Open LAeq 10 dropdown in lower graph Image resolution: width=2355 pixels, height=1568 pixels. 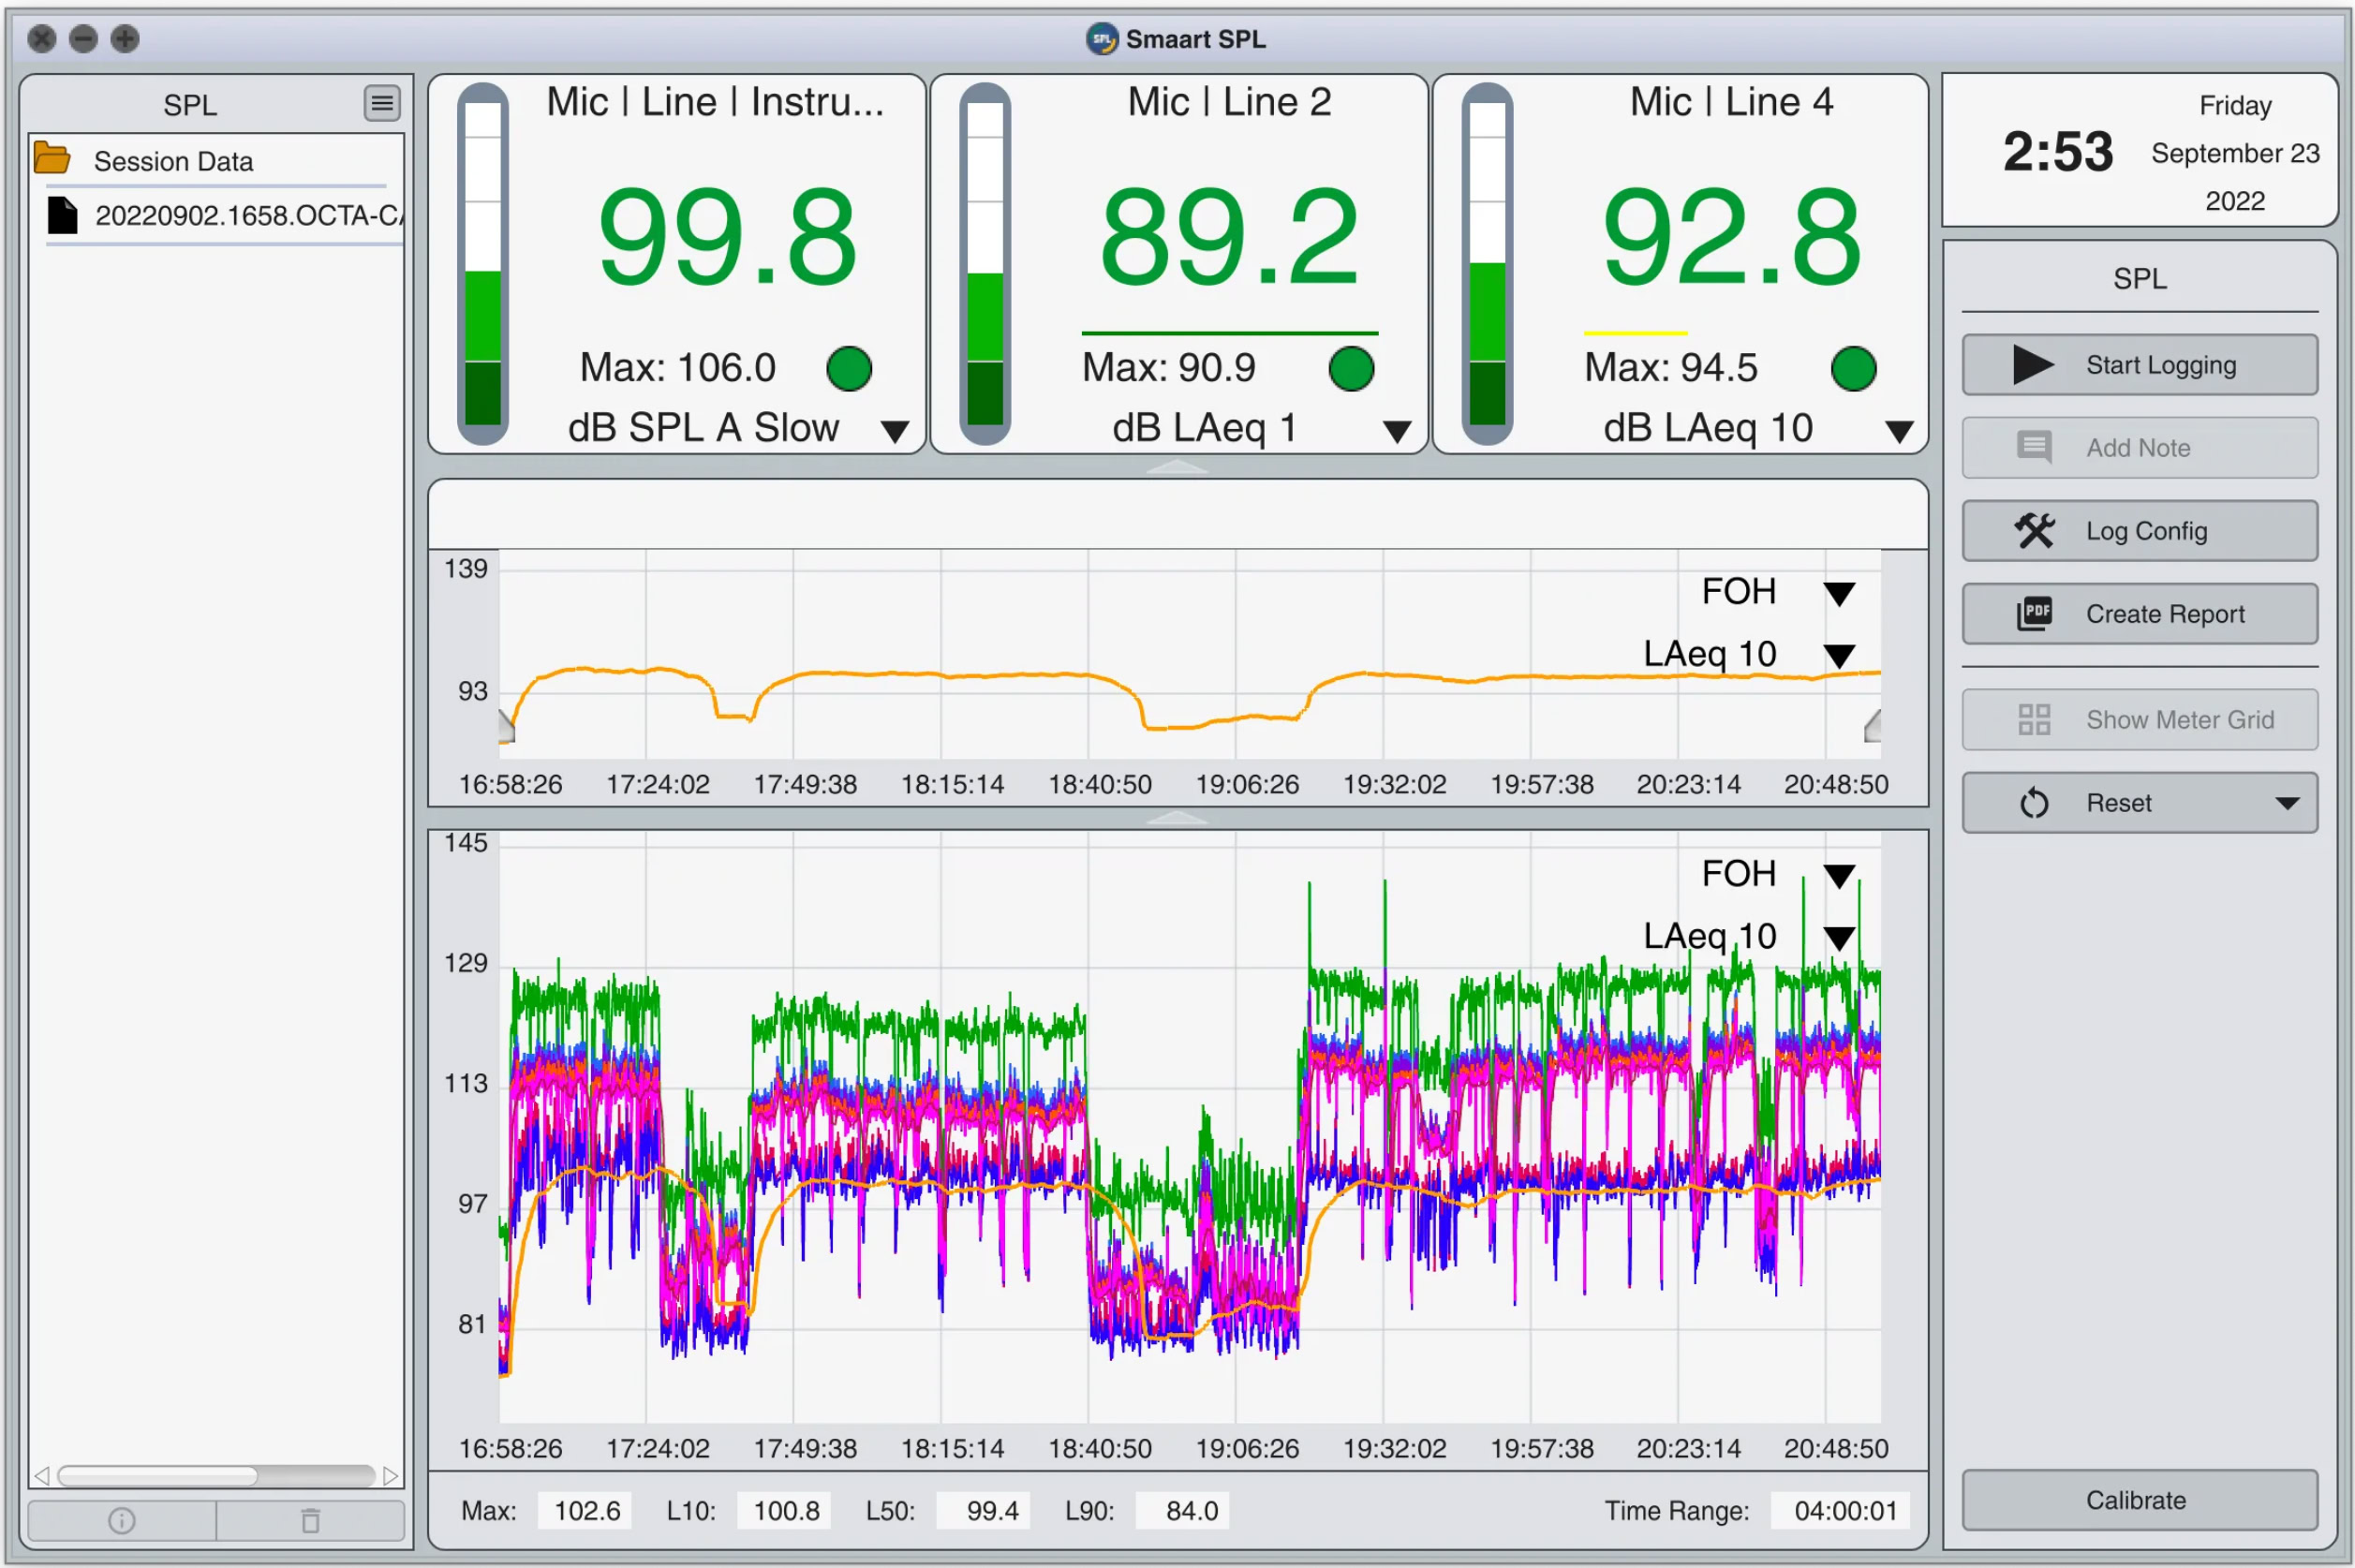pos(1839,938)
